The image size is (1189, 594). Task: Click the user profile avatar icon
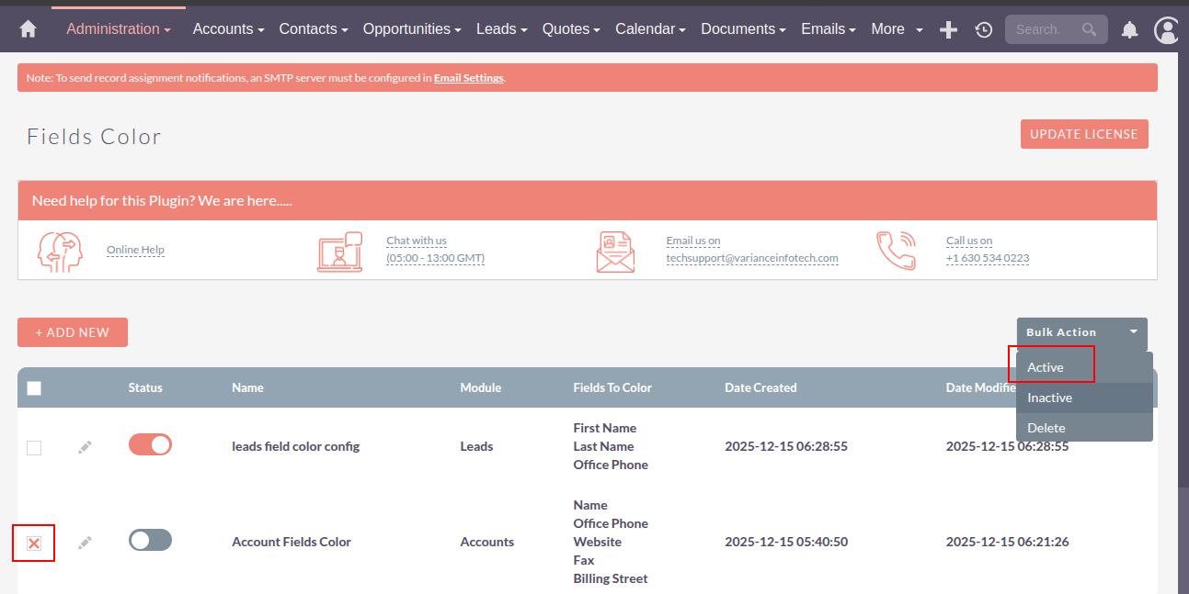pyautogui.click(x=1167, y=30)
